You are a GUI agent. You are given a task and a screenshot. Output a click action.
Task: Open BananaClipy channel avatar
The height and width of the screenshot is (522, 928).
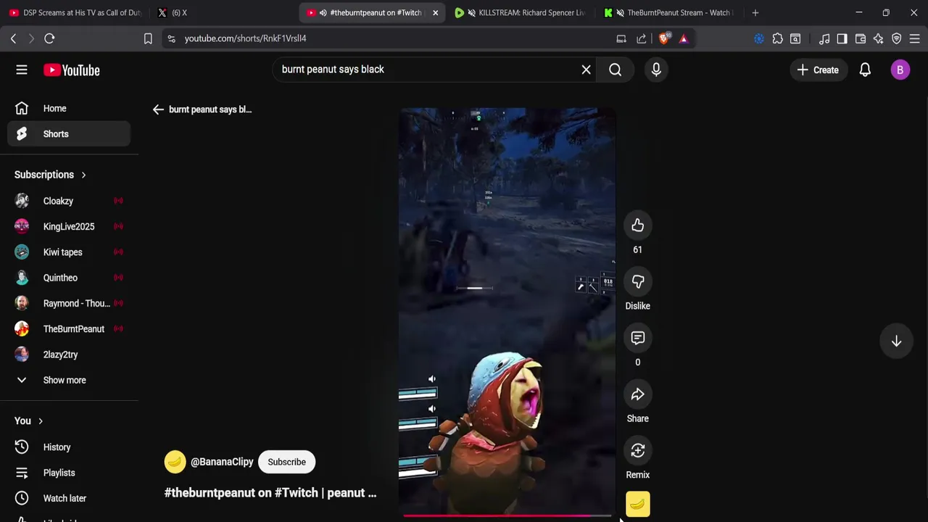tap(175, 462)
